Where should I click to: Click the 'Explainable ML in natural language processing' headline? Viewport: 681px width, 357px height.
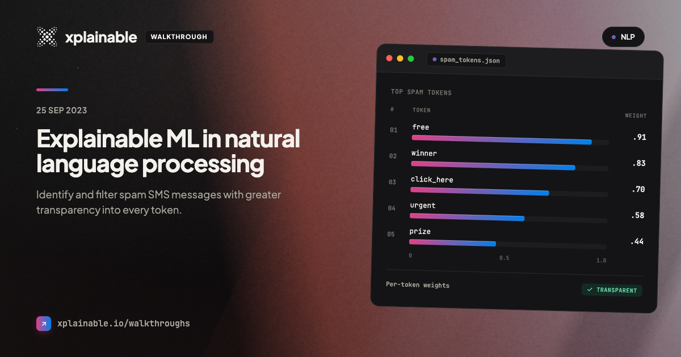[168, 151]
